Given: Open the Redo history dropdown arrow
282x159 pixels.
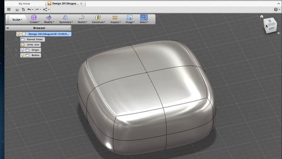Looking at the screenshot, I should (x=40, y=10).
